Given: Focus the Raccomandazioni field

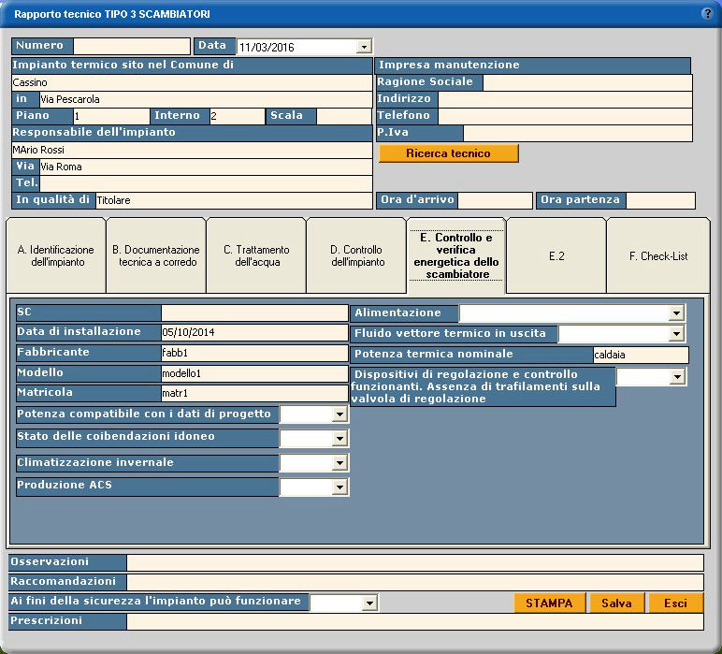Looking at the screenshot, I should coord(415,582).
